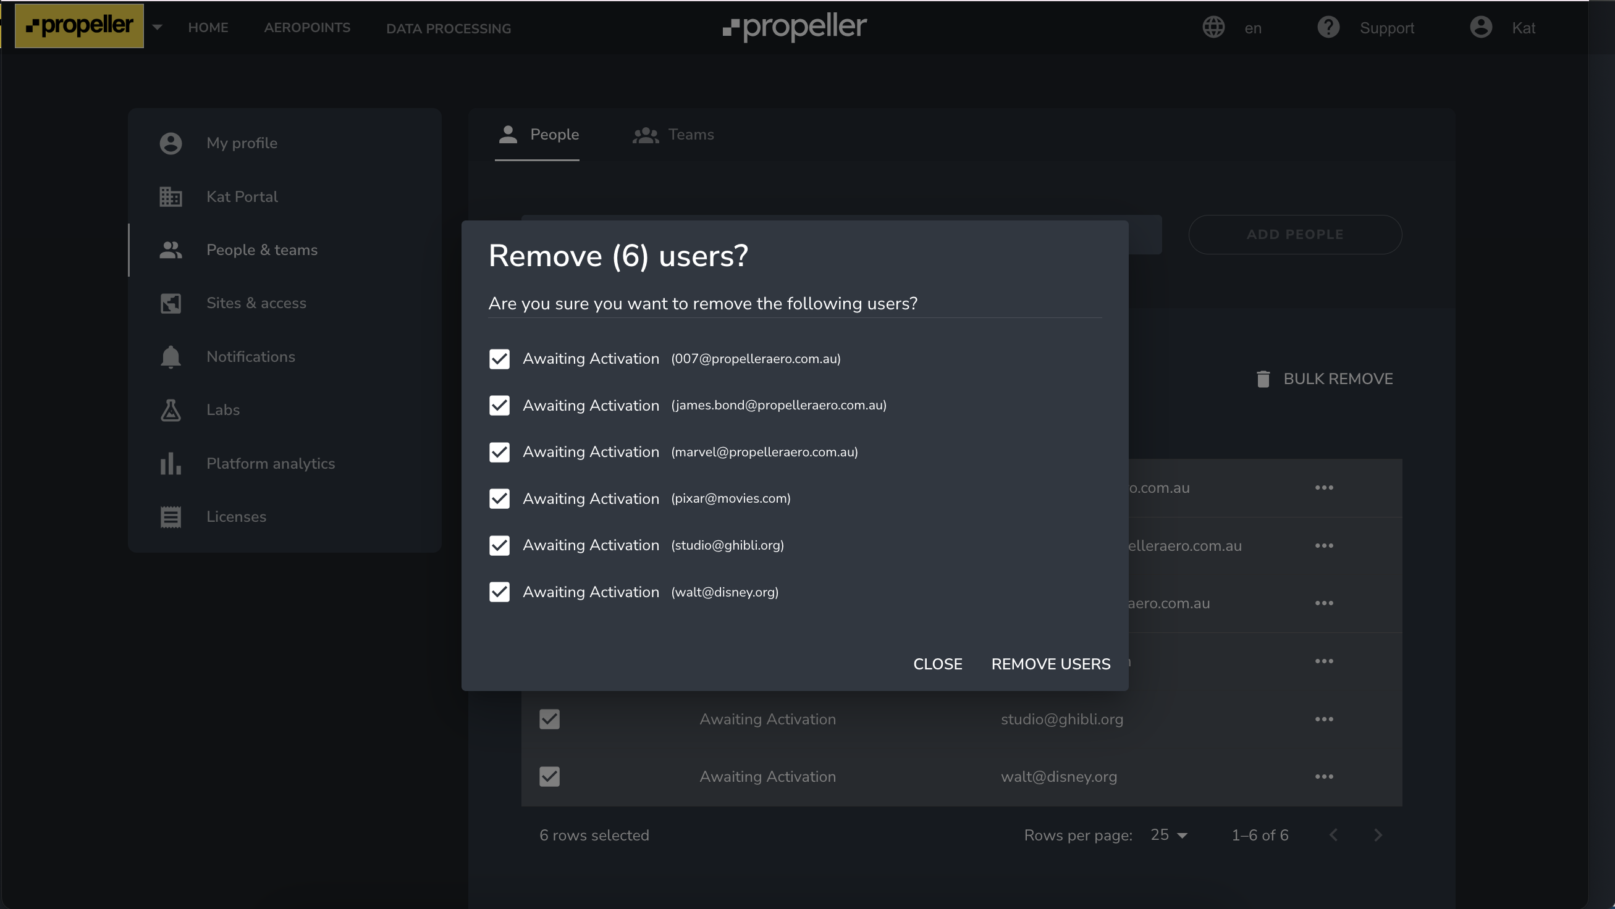This screenshot has height=909, width=1615.
Task: Open more options for elleraero.com.au row
Action: (x=1323, y=546)
